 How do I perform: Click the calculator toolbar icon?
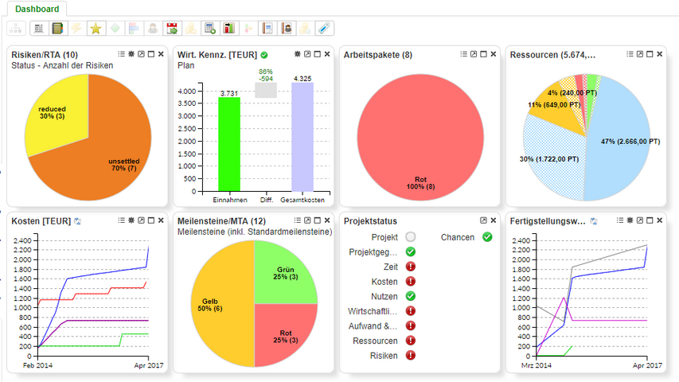tap(210, 29)
